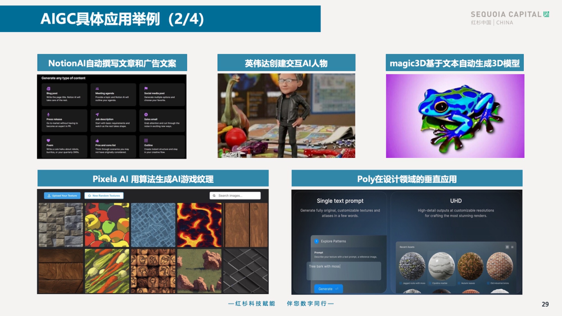Click the Meeting agenda people icon

(x=97, y=89)
